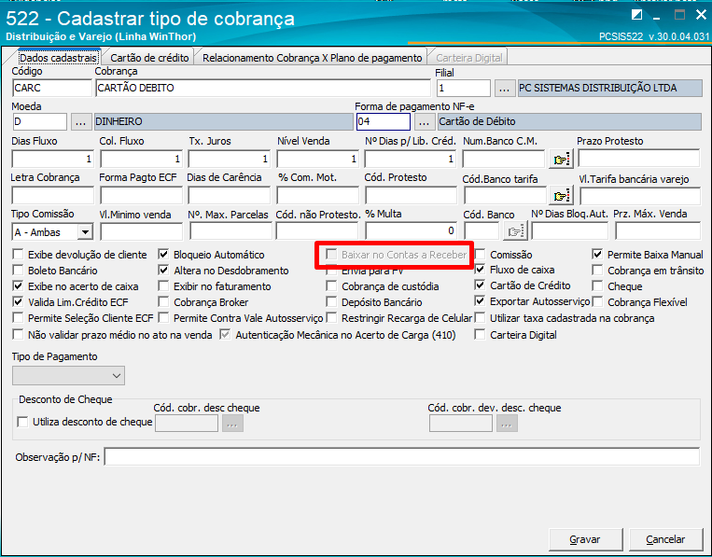Enable Exibir no faturamento checkbox
This screenshot has width=712, height=557.
tap(163, 286)
